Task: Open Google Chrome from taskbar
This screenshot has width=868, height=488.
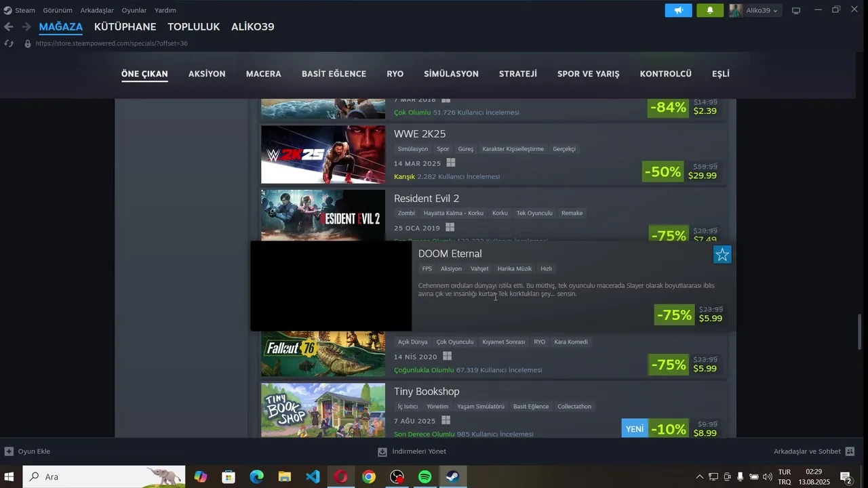Action: pyautogui.click(x=368, y=476)
